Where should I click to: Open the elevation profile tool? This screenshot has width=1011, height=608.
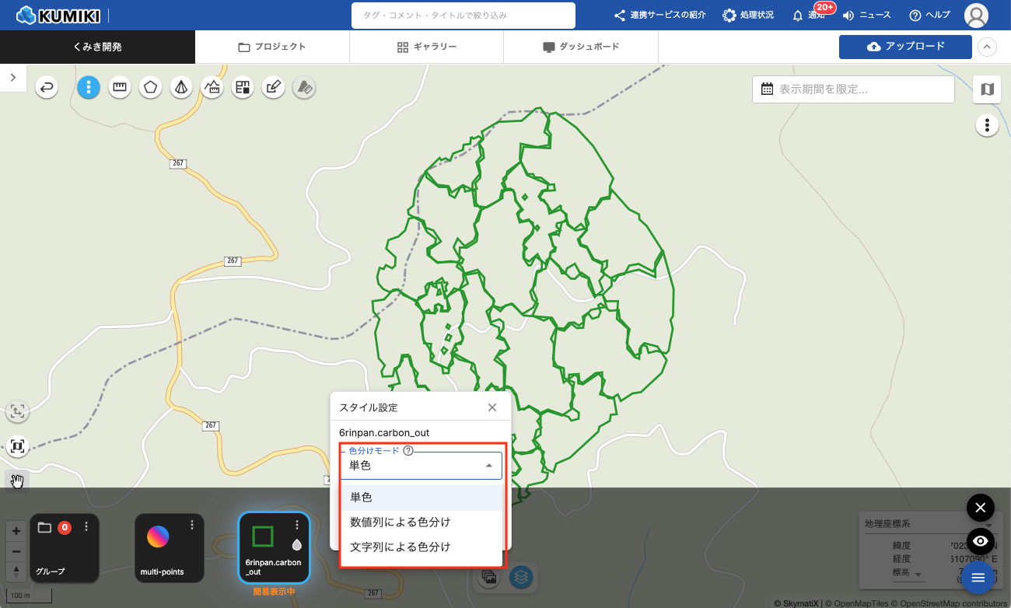click(212, 88)
